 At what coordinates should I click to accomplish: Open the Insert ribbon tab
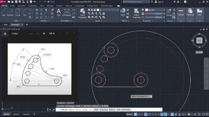pyautogui.click(x=12, y=6)
